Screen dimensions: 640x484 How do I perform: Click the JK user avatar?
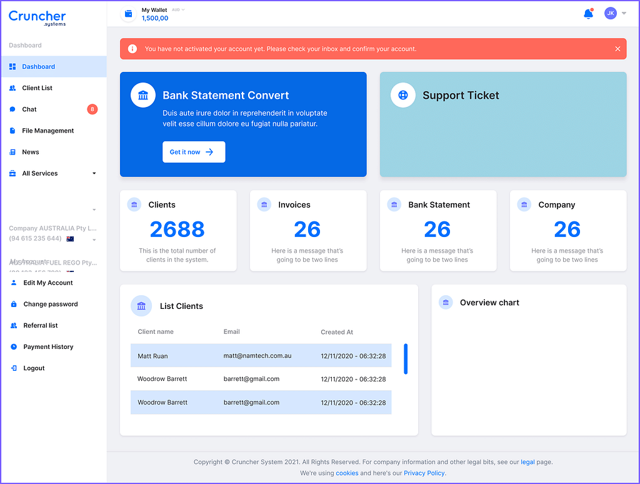point(611,13)
